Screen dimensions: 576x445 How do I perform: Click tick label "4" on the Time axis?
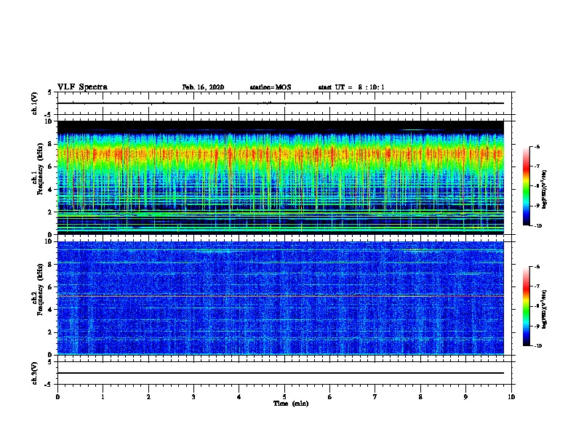239,397
